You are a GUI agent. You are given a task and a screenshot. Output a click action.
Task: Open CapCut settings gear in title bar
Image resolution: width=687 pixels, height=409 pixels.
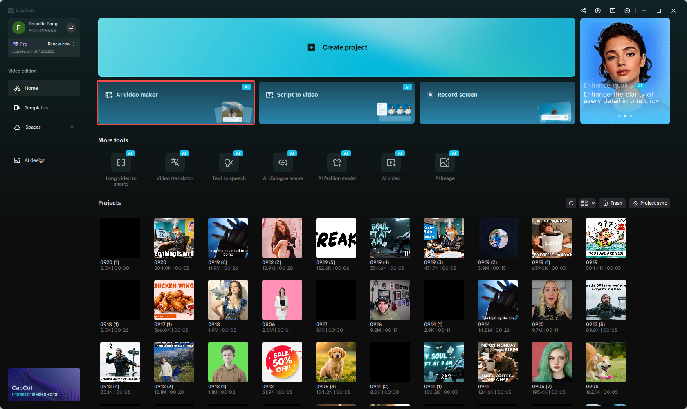pos(627,10)
